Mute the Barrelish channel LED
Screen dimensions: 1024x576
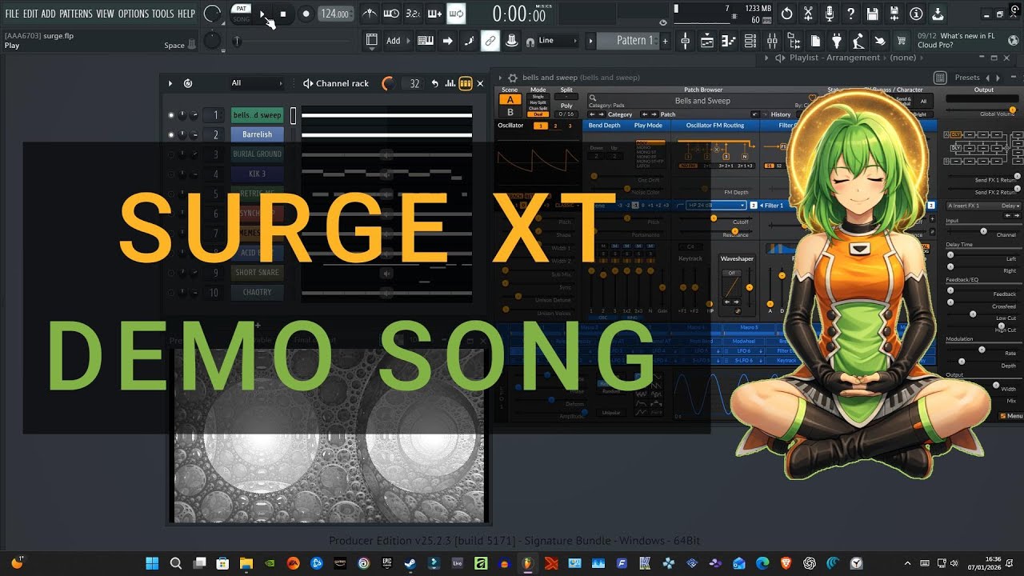[171, 134]
